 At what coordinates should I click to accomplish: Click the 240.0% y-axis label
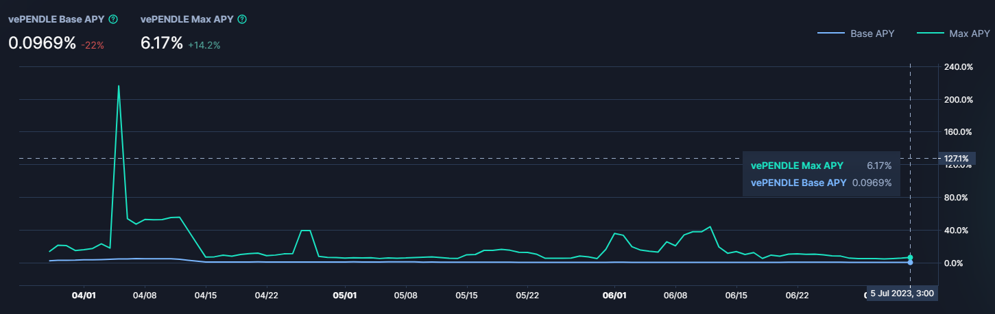(959, 67)
